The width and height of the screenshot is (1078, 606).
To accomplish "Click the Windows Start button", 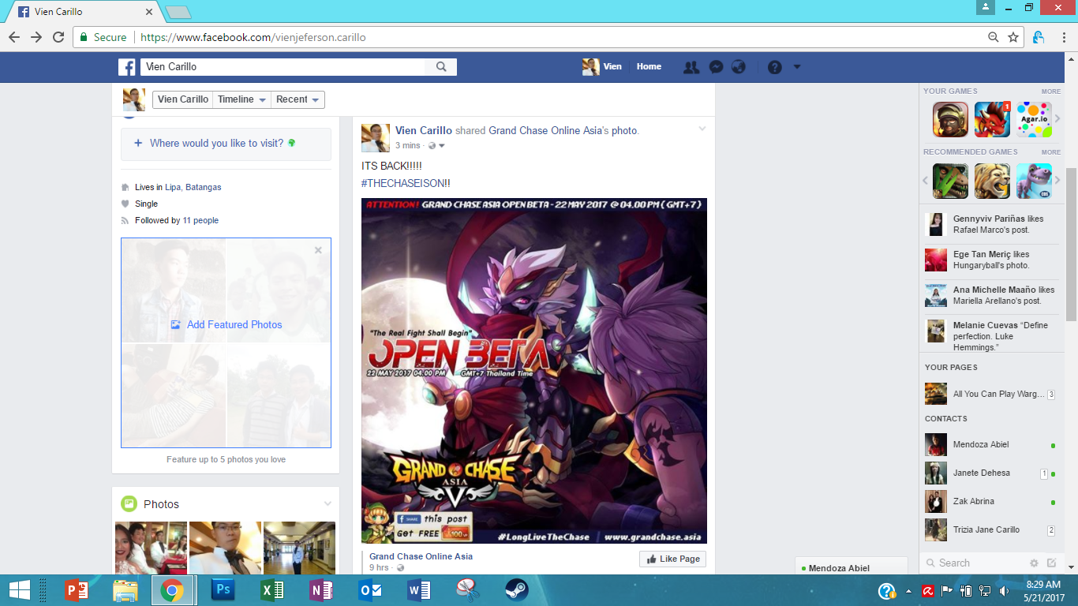I will [x=19, y=590].
